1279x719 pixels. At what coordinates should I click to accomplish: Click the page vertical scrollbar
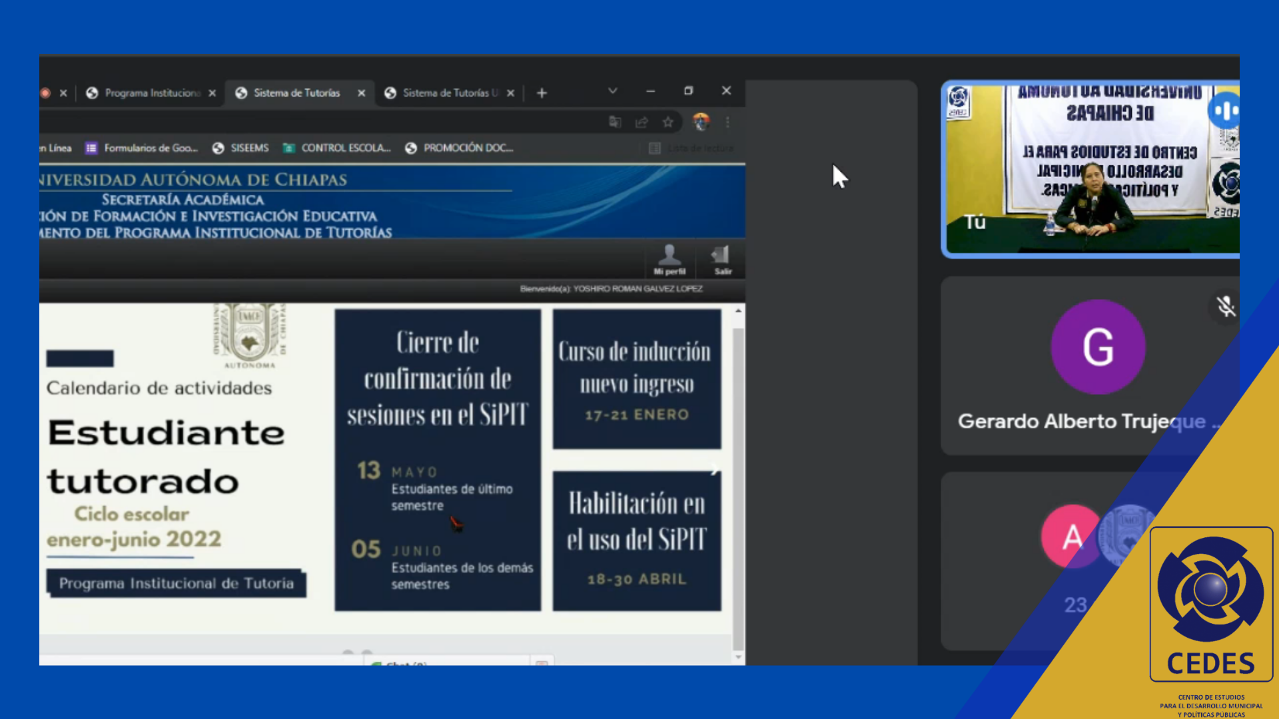(x=738, y=489)
